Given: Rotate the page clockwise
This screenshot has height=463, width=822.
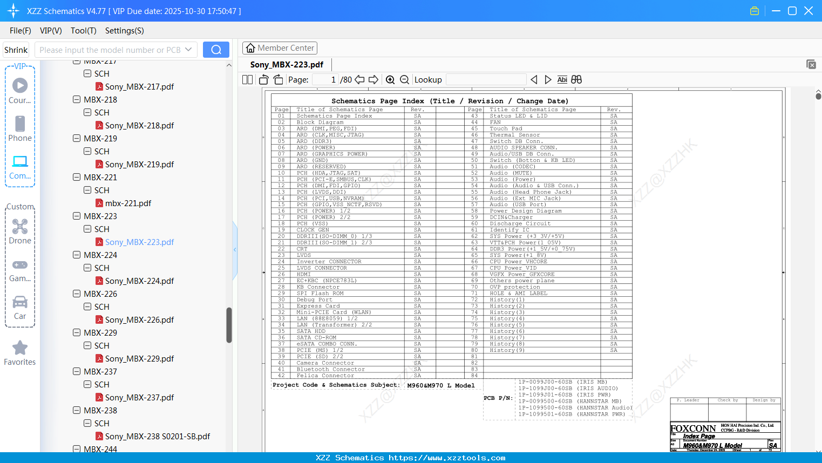Looking at the screenshot, I should click(x=278, y=80).
